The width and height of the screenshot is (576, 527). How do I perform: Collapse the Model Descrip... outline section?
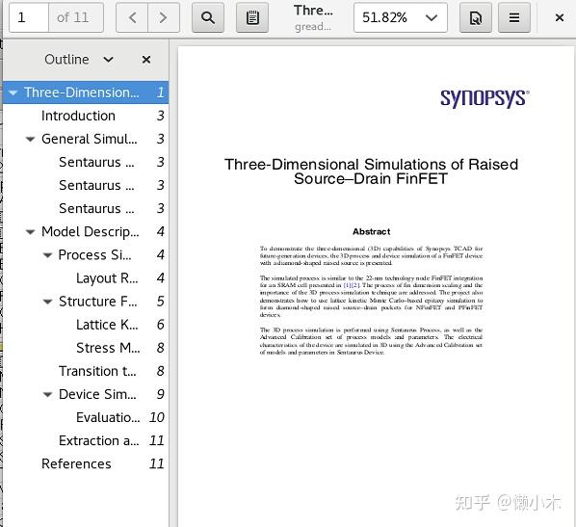[30, 232]
